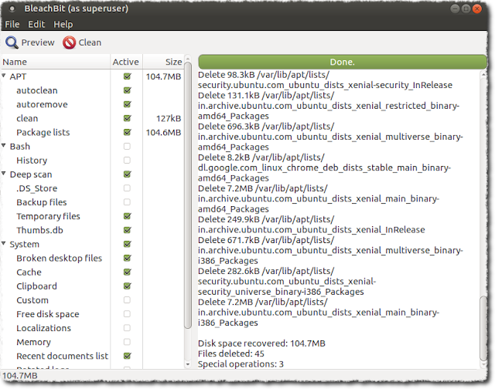Uncheck the Broken desktop files checkbox

point(127,258)
